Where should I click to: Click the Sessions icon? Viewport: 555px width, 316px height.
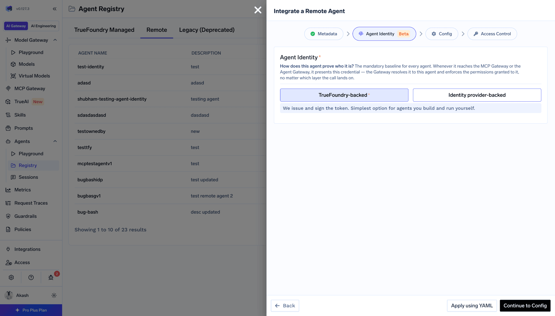pyautogui.click(x=13, y=177)
